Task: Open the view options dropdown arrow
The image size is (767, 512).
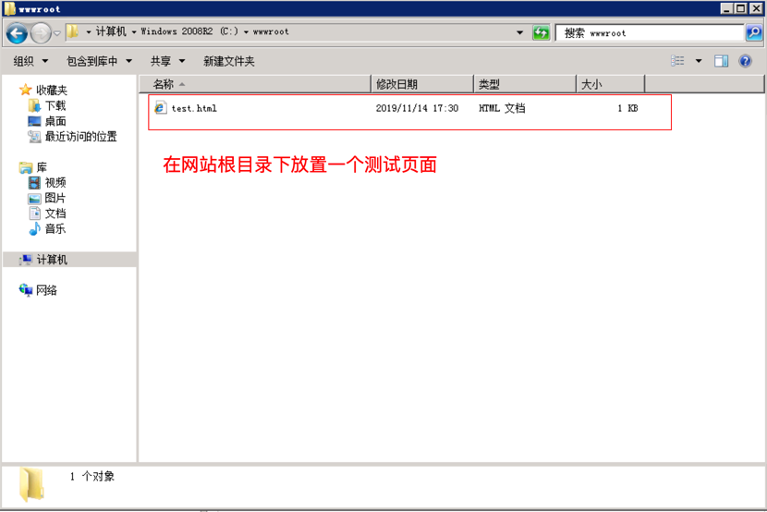Action: coord(699,61)
